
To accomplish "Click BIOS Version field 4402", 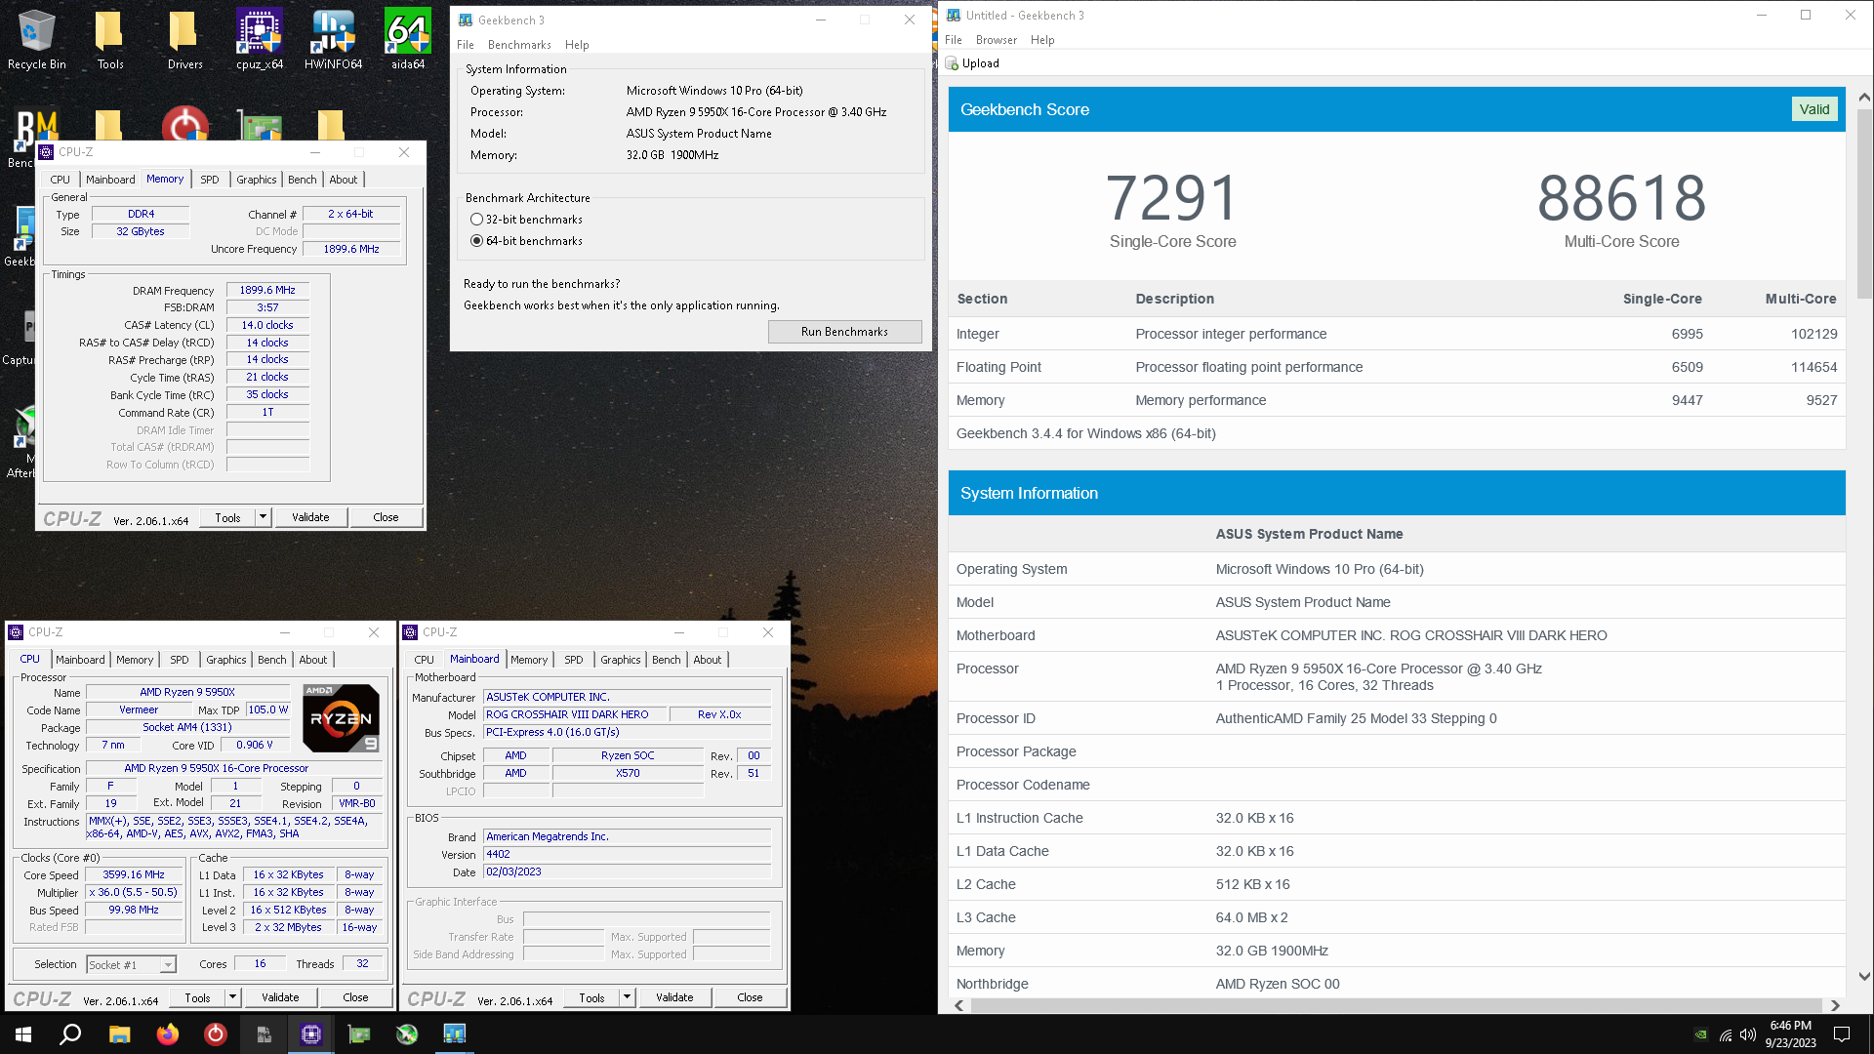I will tap(627, 854).
